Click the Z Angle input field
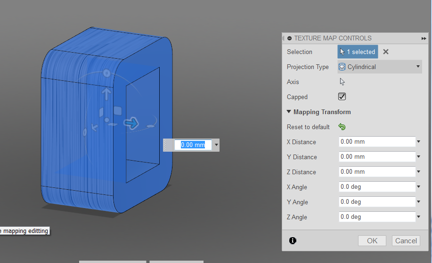Image resolution: width=432 pixels, height=263 pixels. 377,217
